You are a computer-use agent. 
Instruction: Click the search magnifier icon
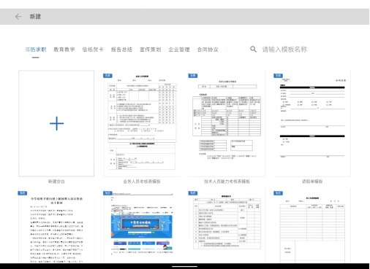click(253, 50)
